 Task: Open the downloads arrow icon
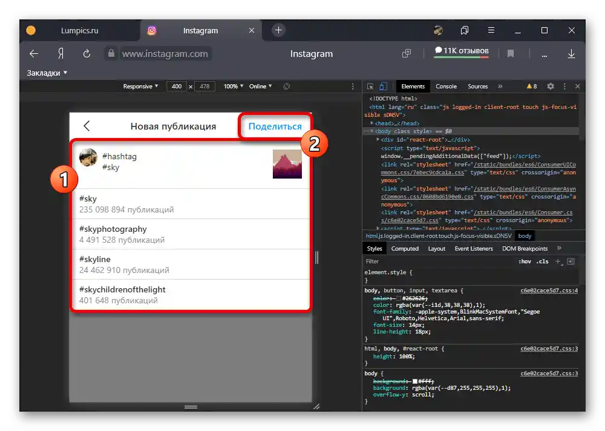click(572, 54)
